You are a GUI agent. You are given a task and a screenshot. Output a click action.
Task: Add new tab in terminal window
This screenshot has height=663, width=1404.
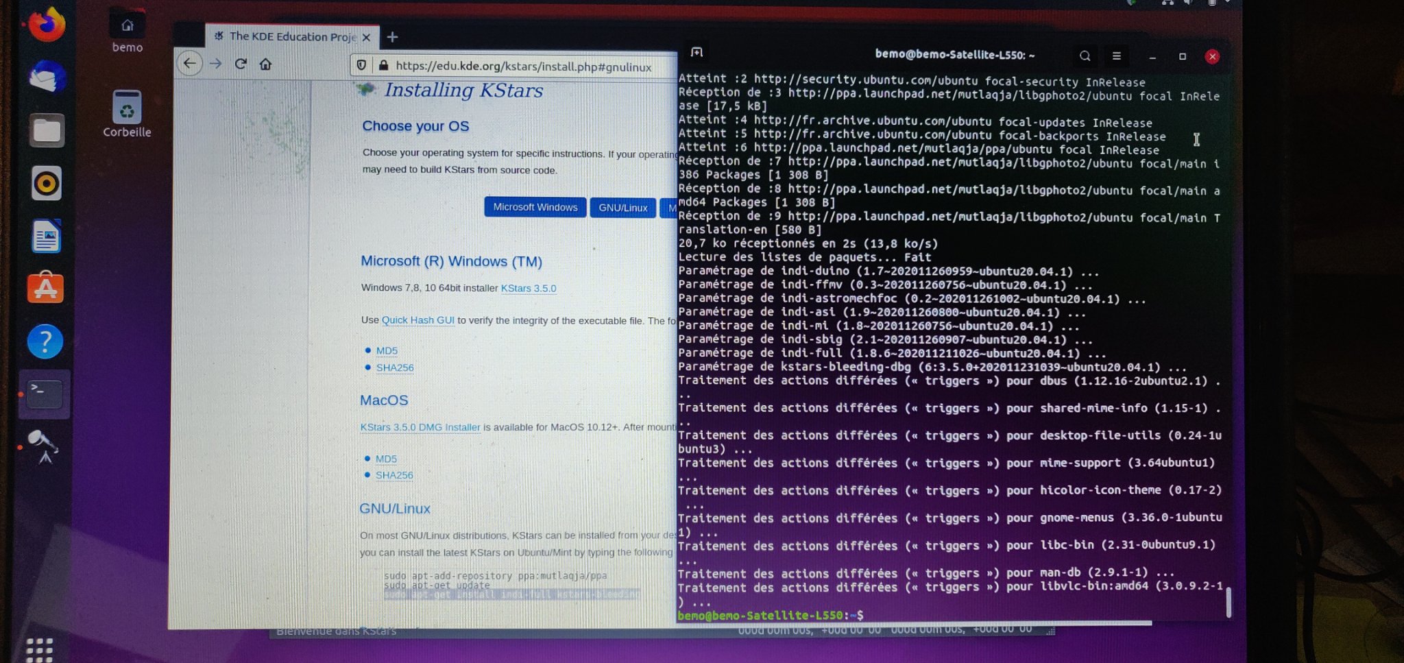[697, 53]
